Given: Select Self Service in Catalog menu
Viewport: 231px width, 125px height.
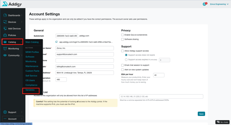Looking at the screenshot, I should pos(31,76).
